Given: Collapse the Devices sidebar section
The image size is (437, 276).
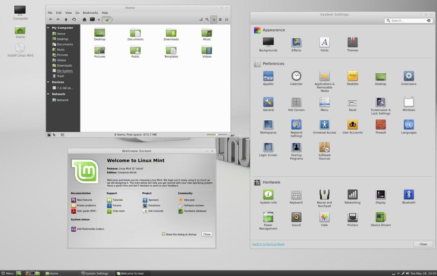Looking at the screenshot, I should pyautogui.click(x=48, y=82).
